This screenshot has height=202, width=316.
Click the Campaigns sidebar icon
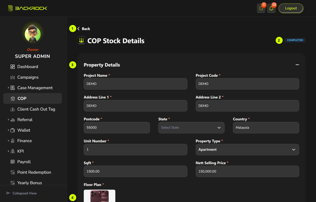[12, 77]
